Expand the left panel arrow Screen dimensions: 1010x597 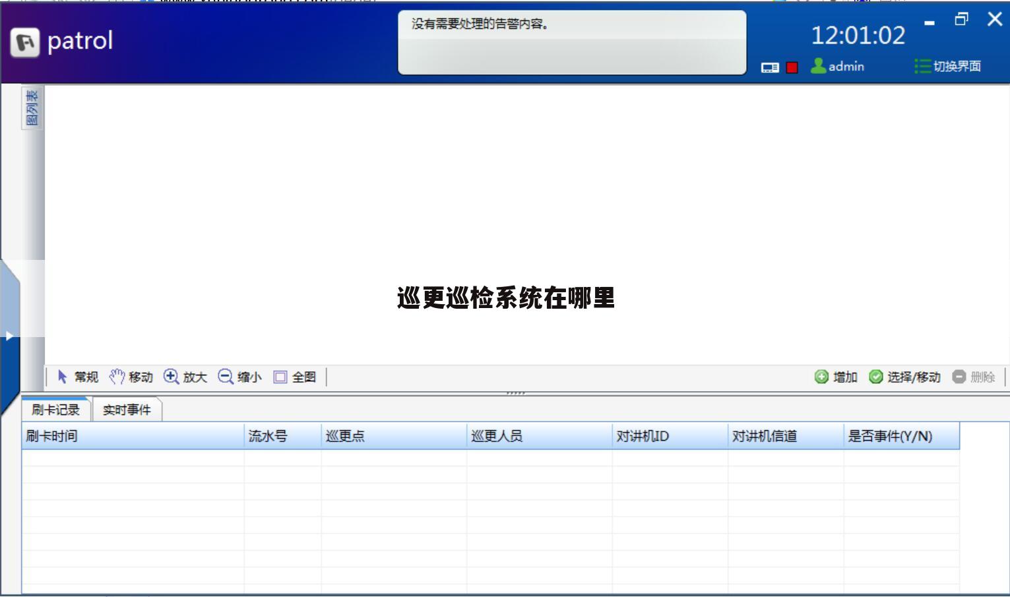(x=9, y=336)
